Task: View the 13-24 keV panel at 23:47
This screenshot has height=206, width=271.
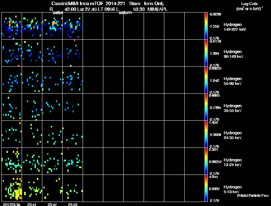Action: 53,161
